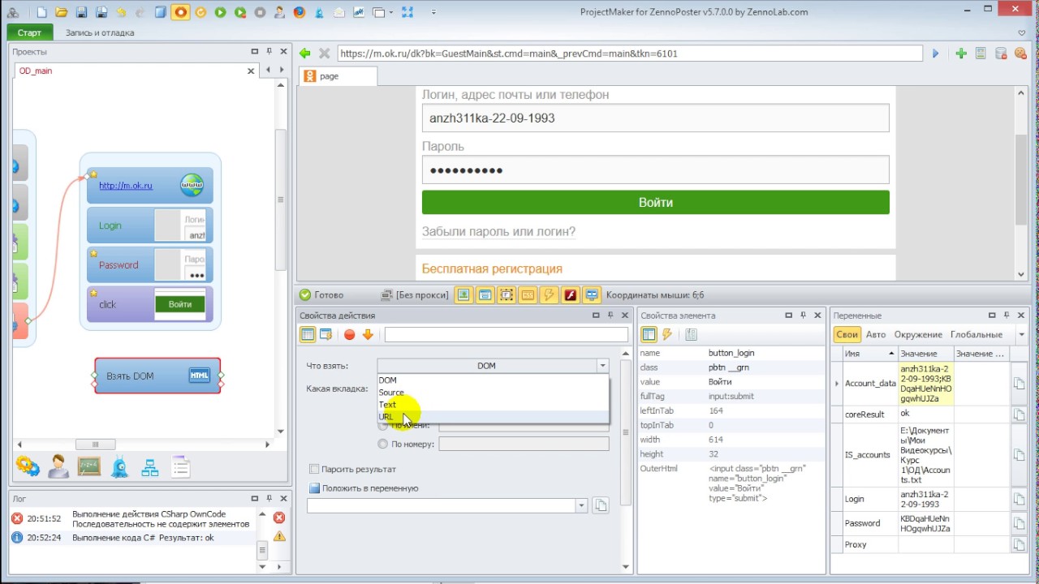Open the quick access toolbar customize arrow
1039x584 pixels.
click(433, 12)
